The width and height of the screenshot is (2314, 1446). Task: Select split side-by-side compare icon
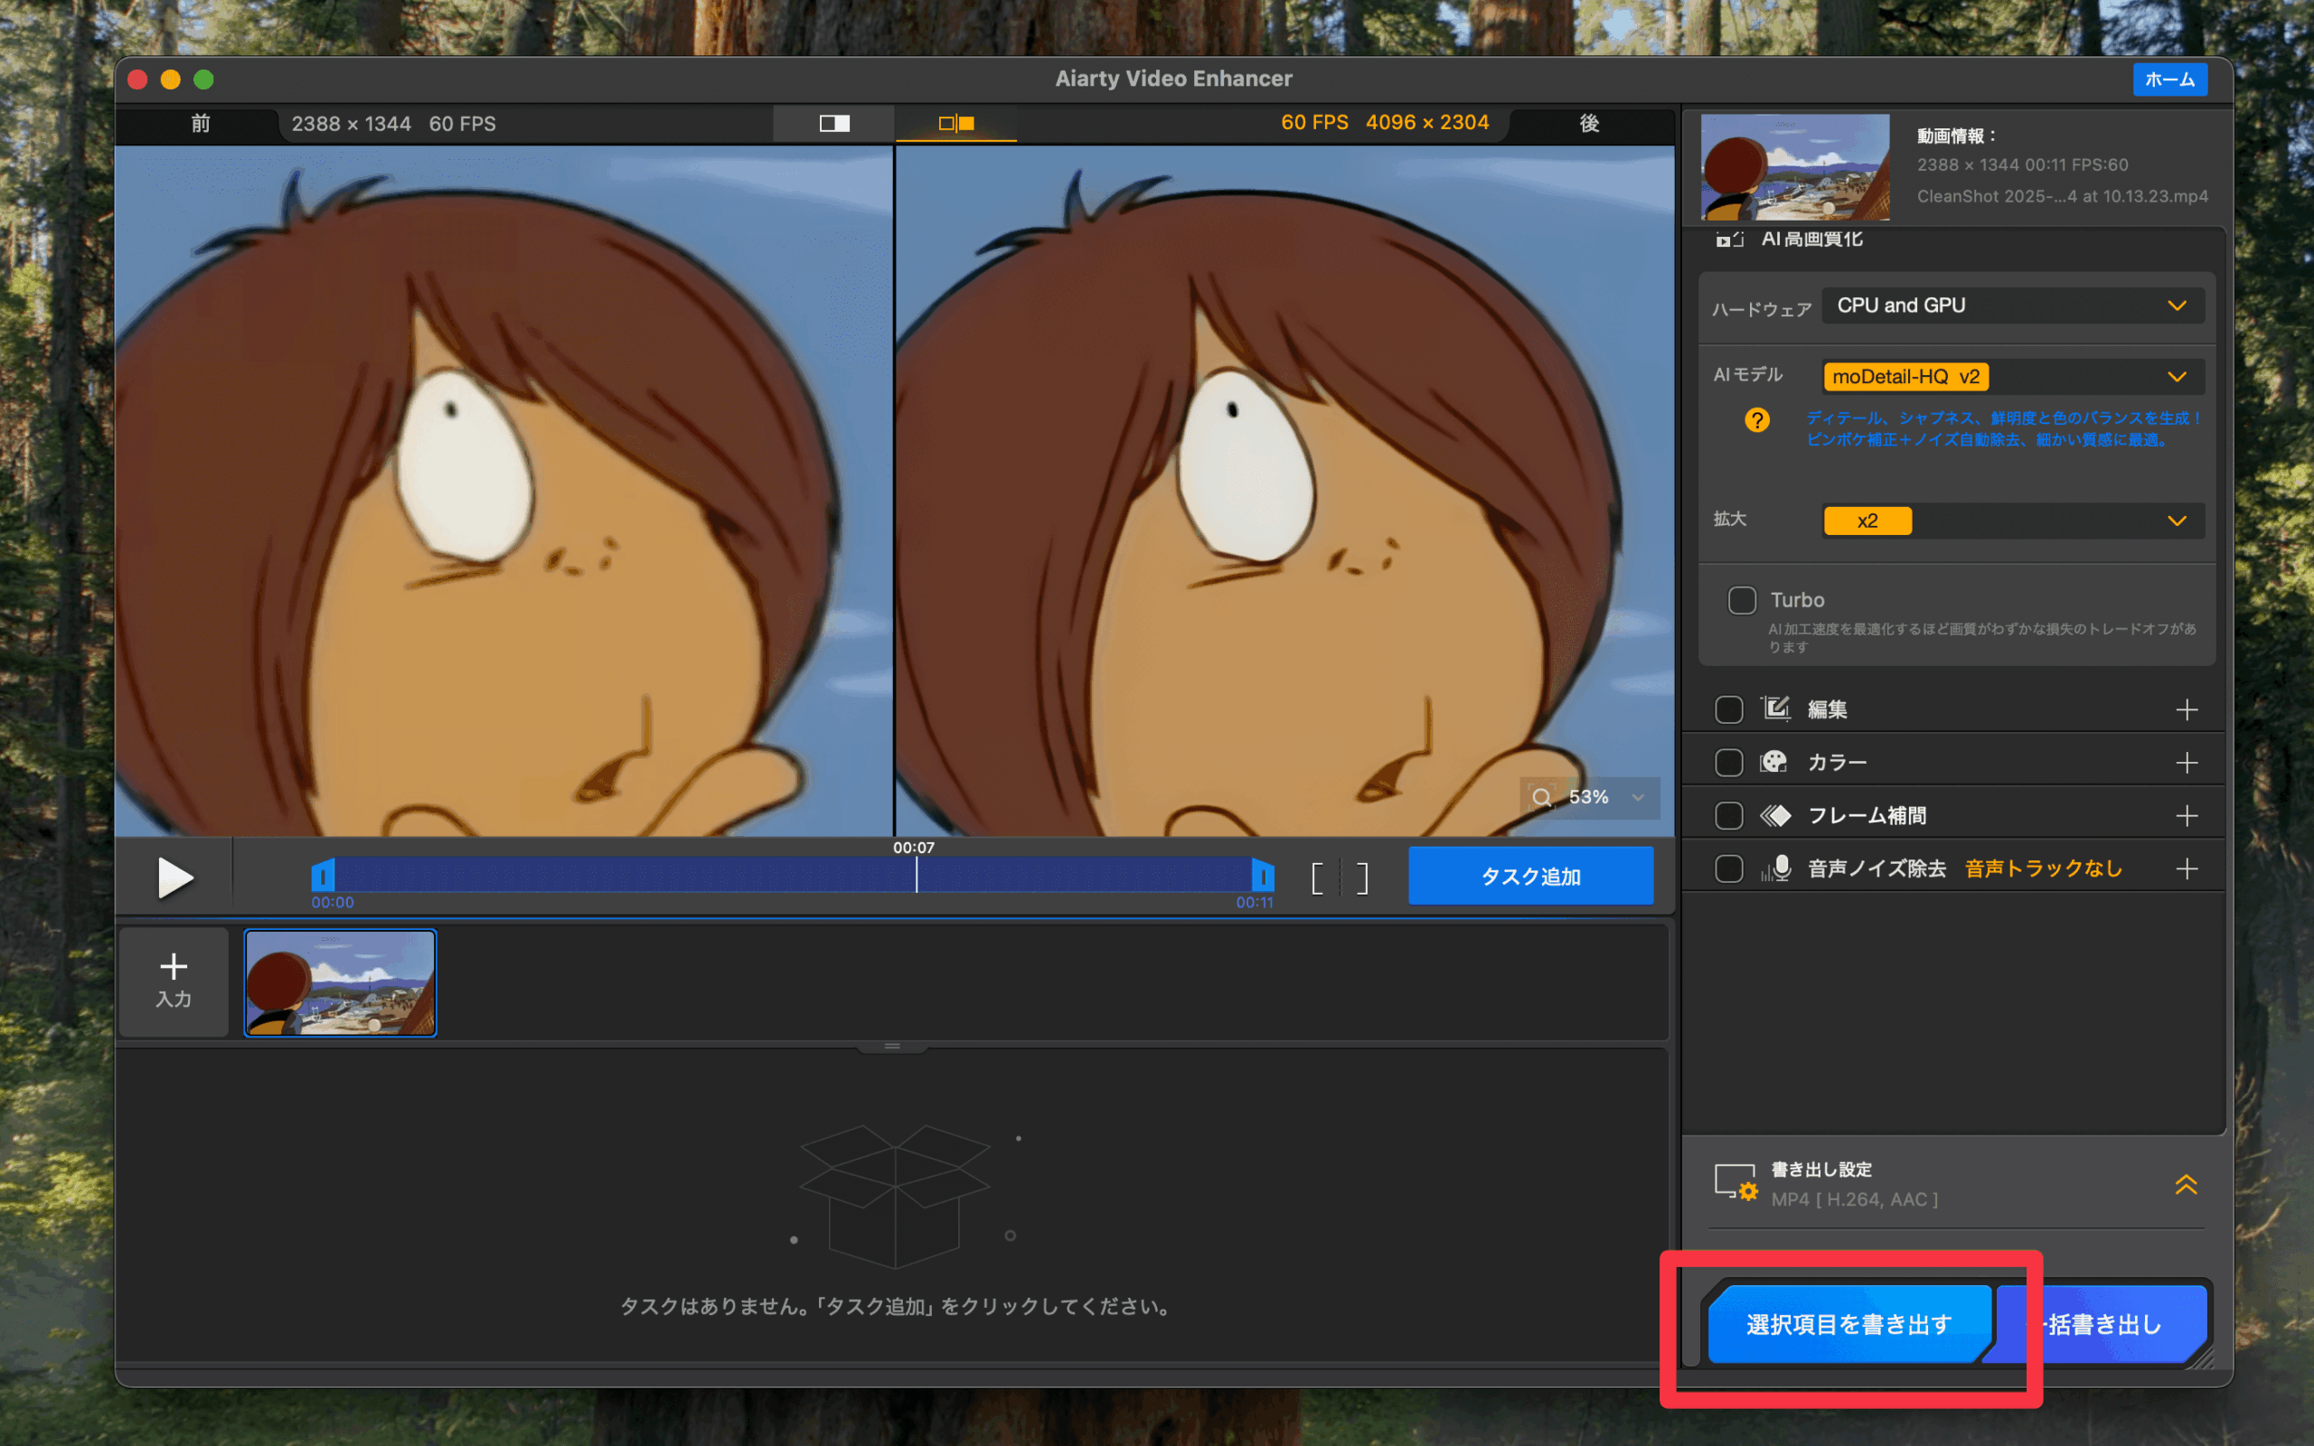point(955,124)
